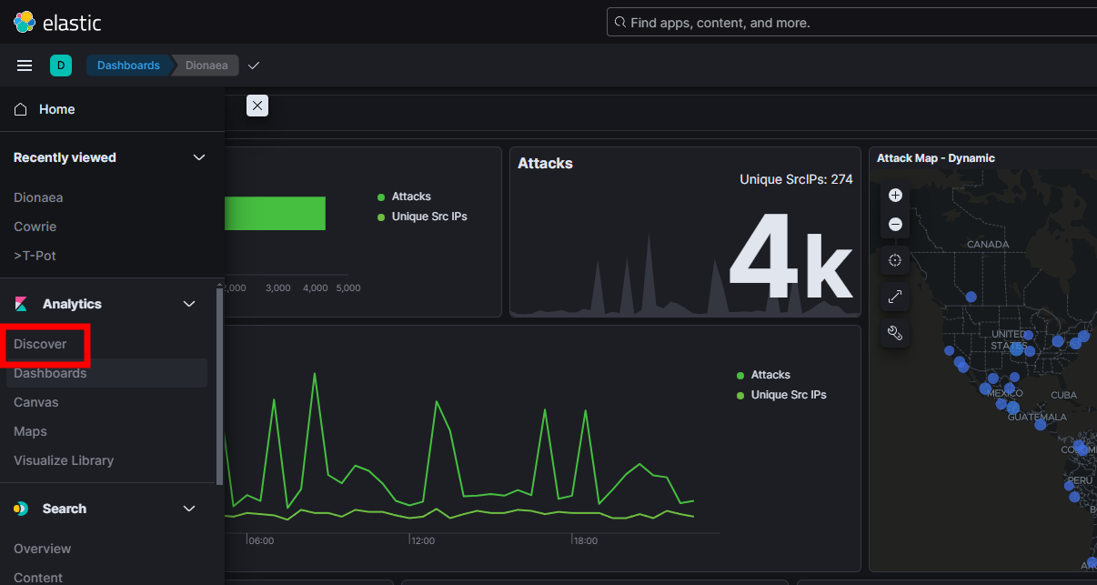Toggle the hamburger navigation menu
The height and width of the screenshot is (585, 1097).
(25, 66)
